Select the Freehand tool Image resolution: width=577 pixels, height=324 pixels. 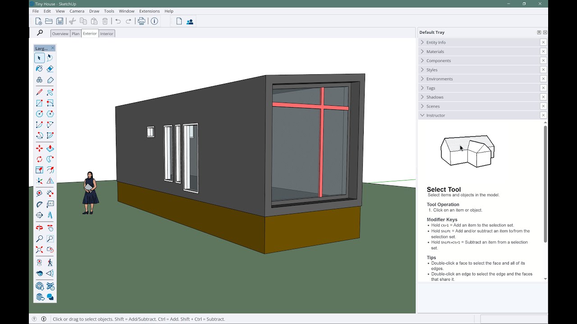50,92
